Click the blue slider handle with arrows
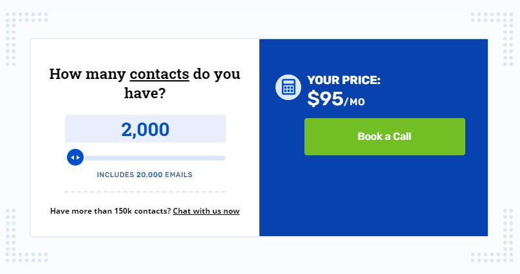 (75, 157)
